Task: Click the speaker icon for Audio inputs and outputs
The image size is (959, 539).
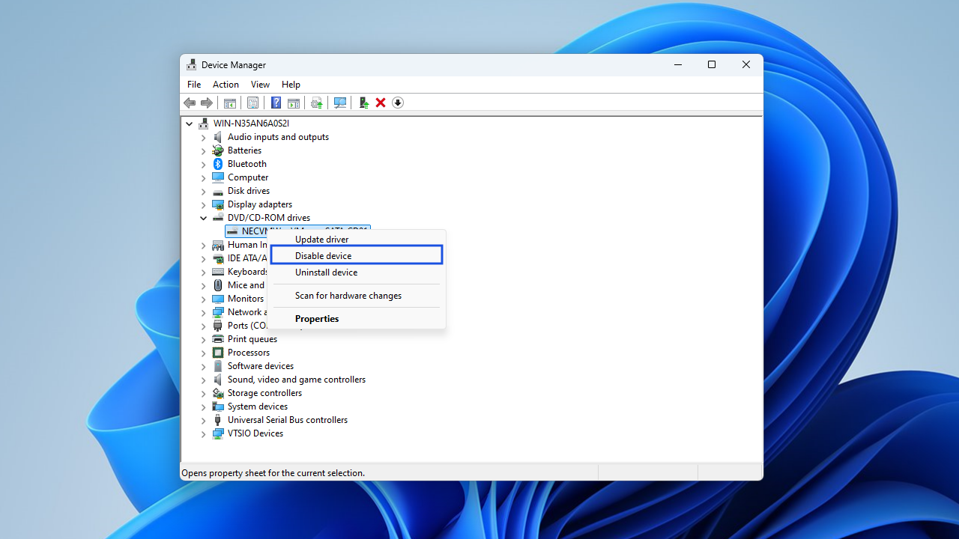Action: click(218, 137)
